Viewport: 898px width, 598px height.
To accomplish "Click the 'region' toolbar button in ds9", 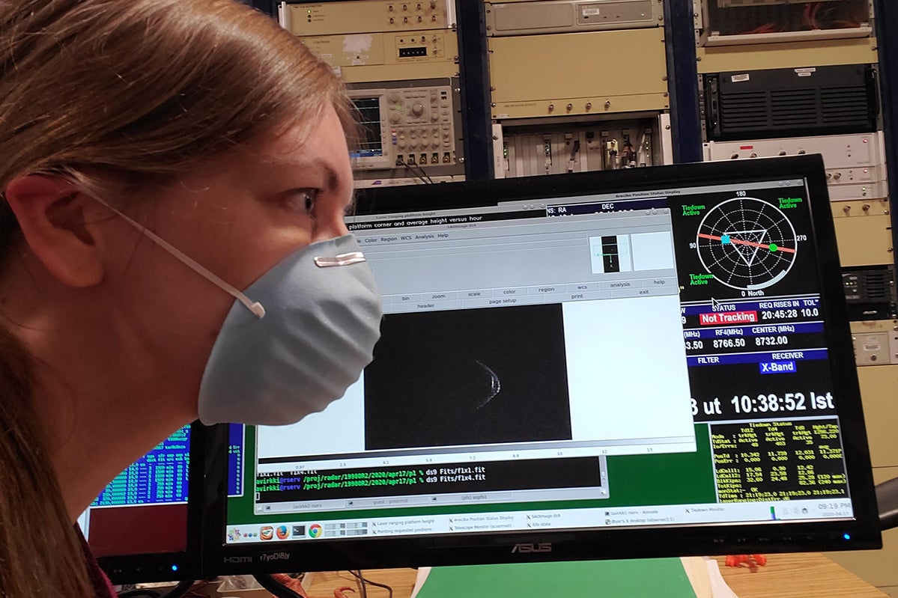I will [x=547, y=289].
